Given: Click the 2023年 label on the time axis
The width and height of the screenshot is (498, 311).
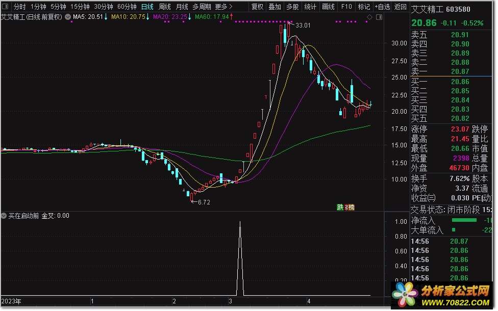Looking at the screenshot, I should pos(11,301).
